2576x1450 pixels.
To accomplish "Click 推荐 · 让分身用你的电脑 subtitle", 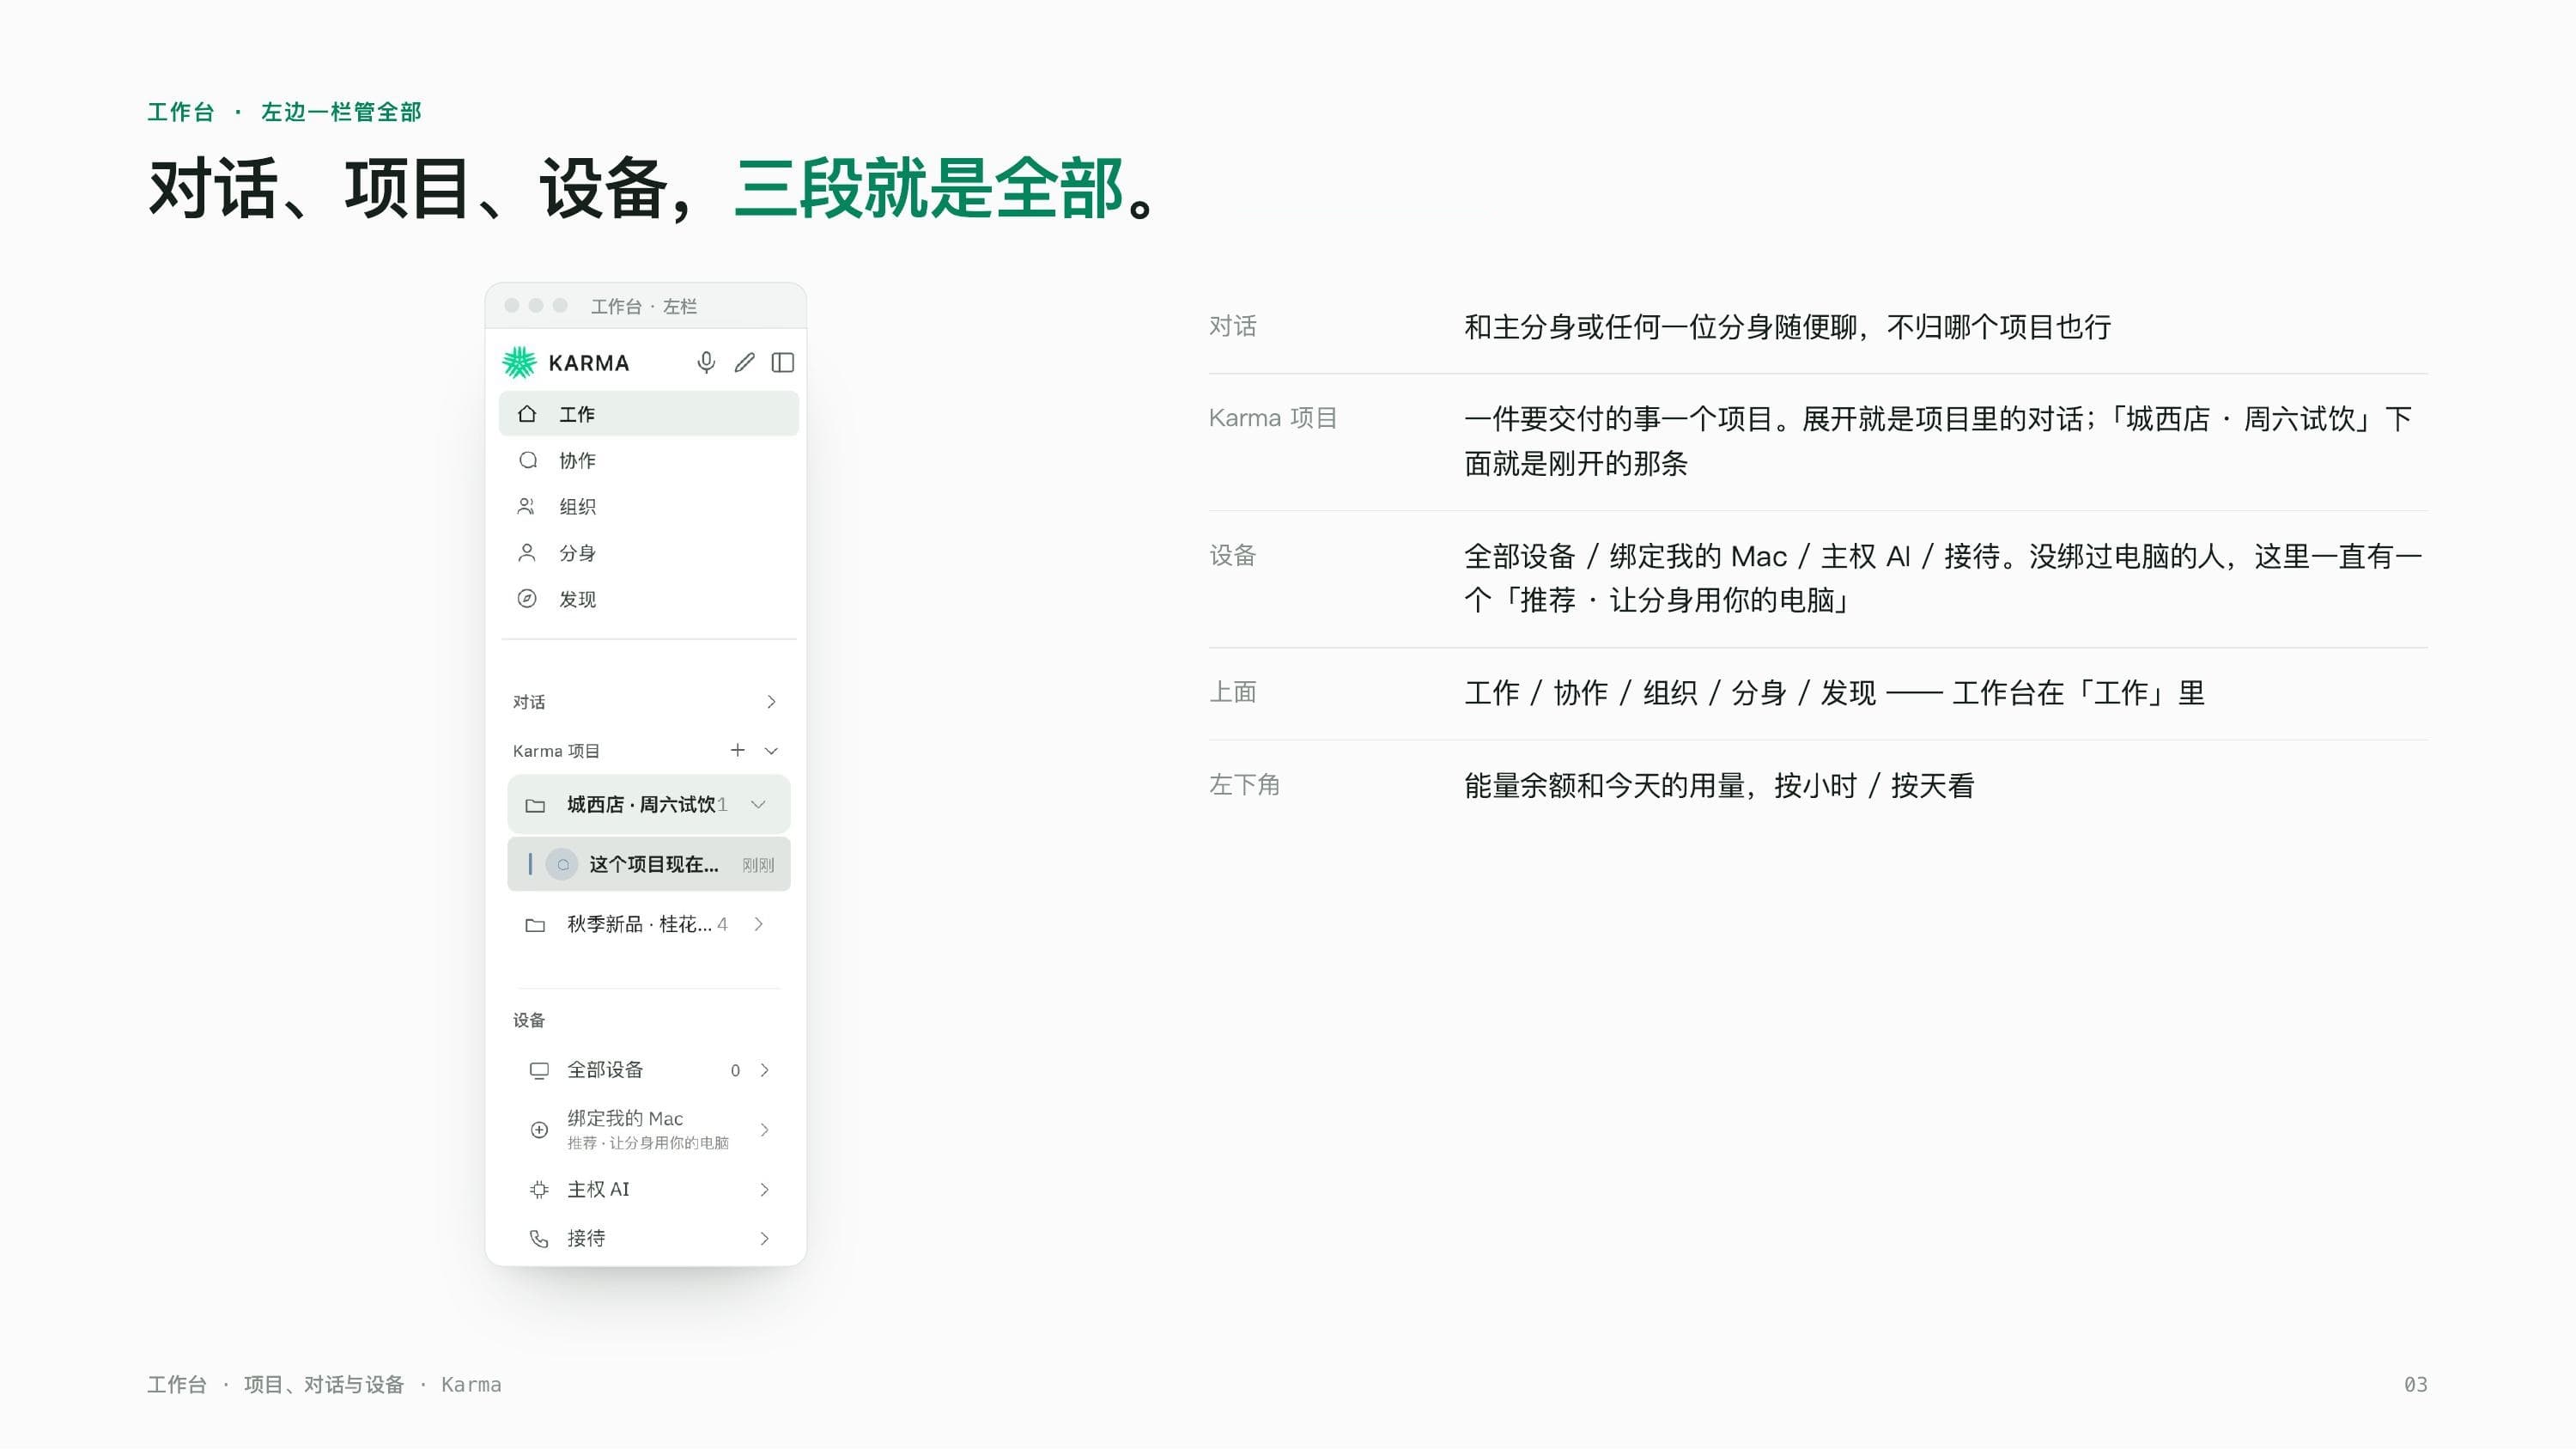I will [x=648, y=1142].
